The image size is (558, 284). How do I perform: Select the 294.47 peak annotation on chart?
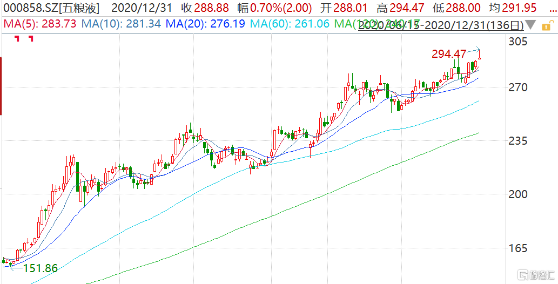449,54
